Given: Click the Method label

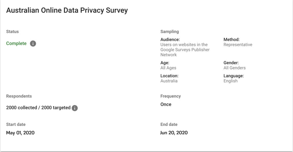Looking at the screenshot, I should pos(231,40).
